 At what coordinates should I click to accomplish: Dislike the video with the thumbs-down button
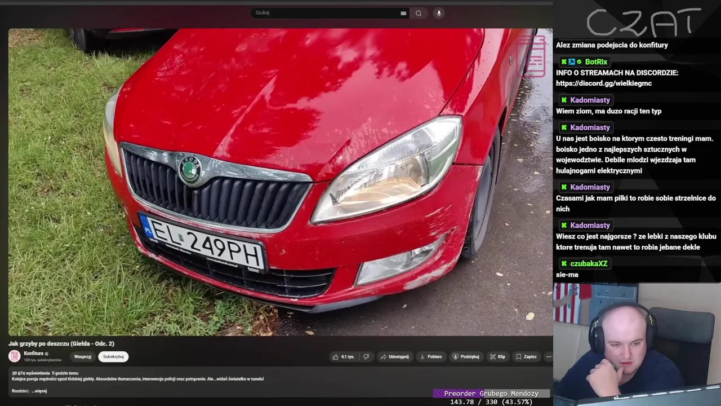click(366, 356)
